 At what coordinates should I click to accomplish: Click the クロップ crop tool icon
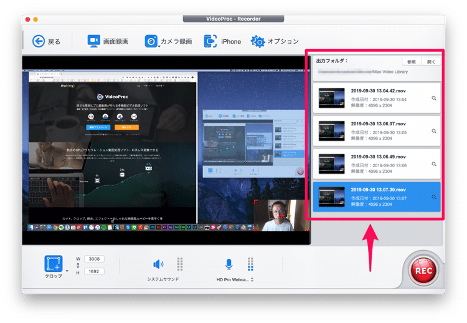(x=54, y=264)
